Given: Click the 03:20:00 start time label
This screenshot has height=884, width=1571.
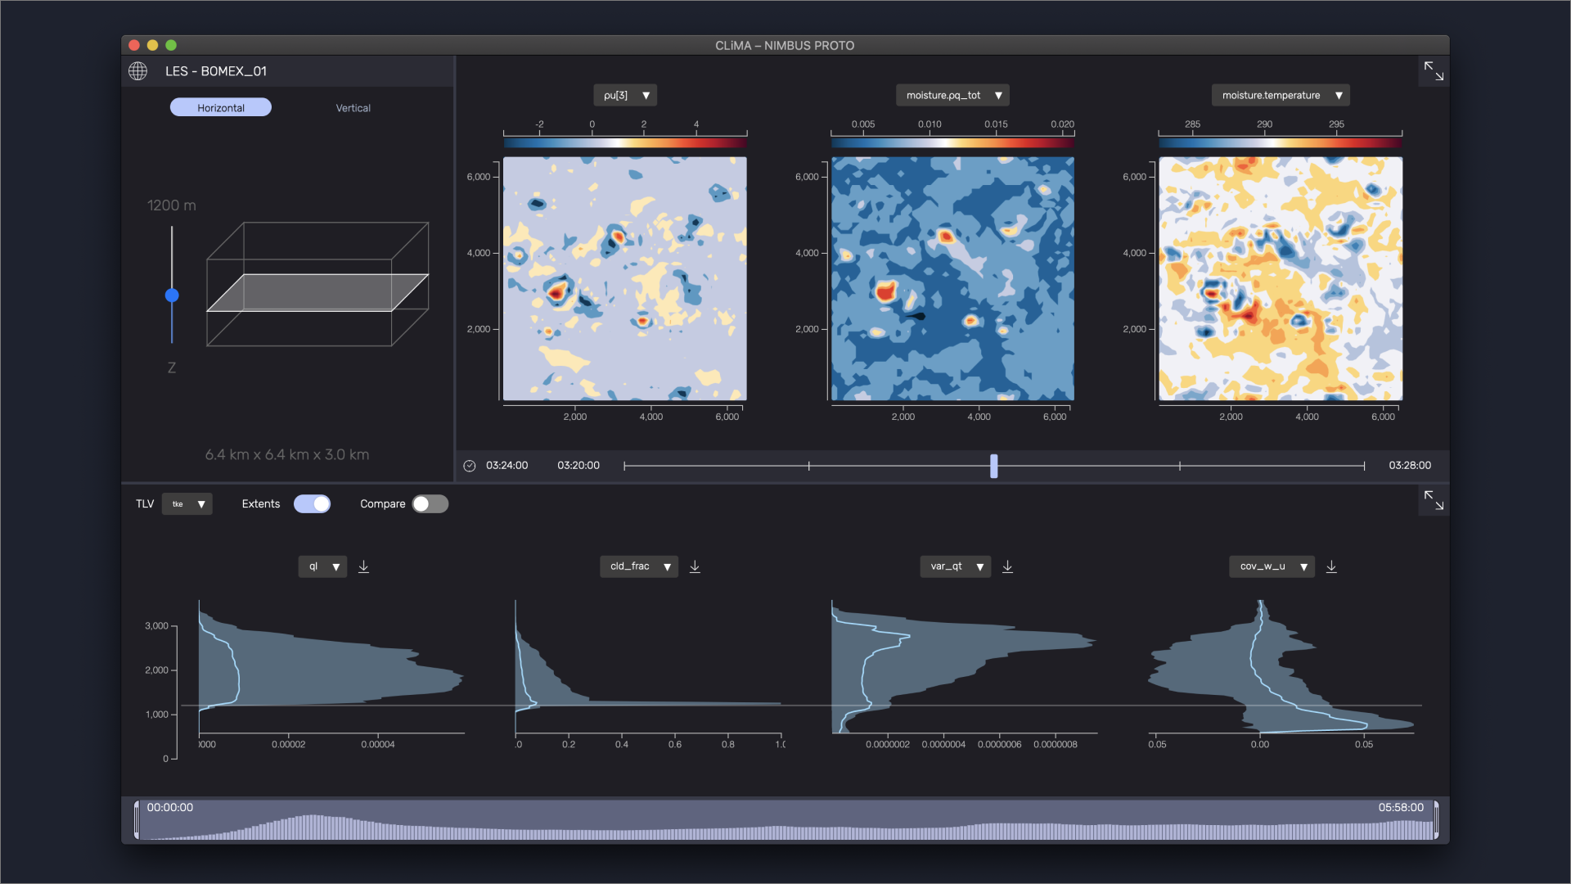Looking at the screenshot, I should (578, 466).
